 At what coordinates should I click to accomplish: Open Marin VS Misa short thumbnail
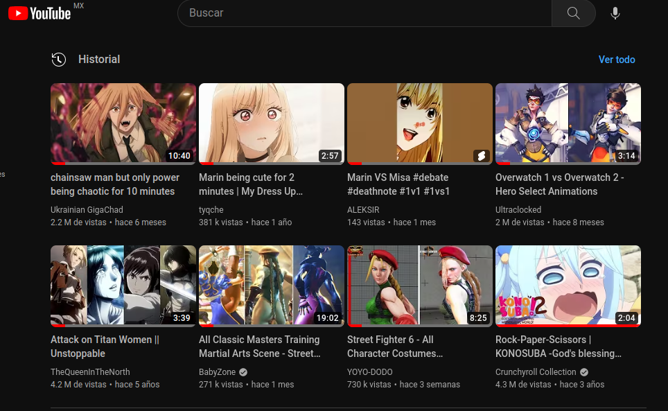(x=420, y=123)
